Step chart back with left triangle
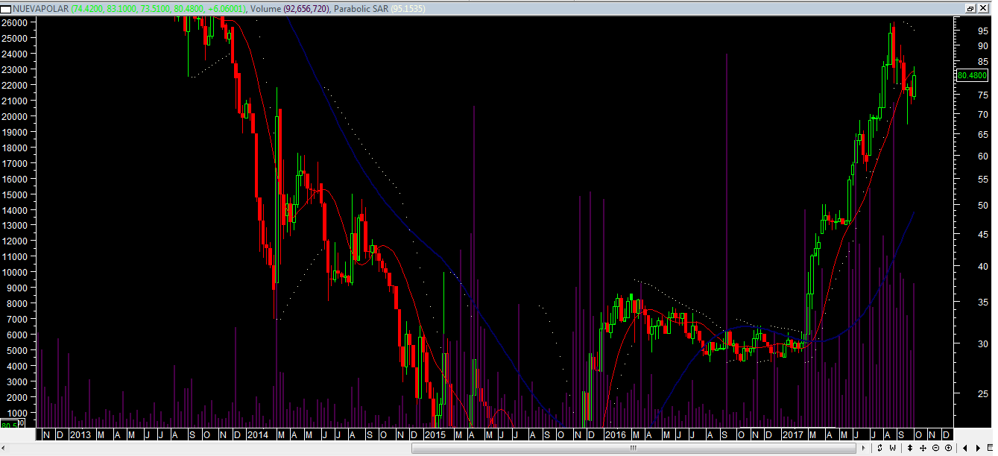The width and height of the screenshot is (998, 456). pos(966,448)
